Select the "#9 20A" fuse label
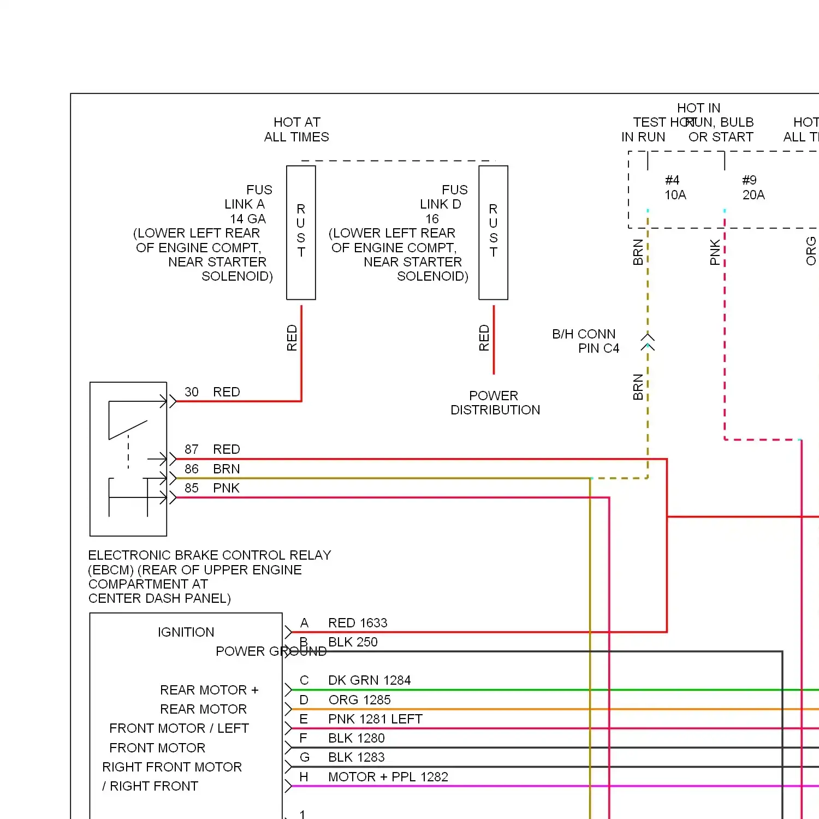This screenshot has width=819, height=819. [753, 188]
